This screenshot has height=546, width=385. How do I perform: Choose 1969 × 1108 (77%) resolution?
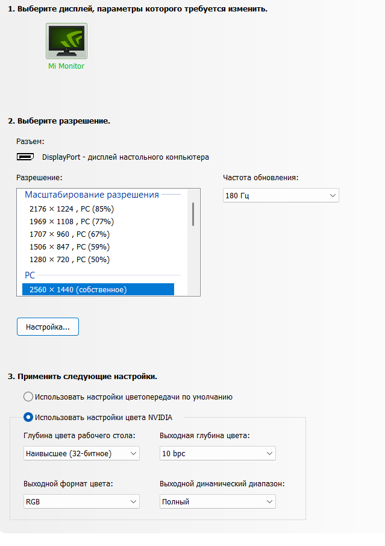[71, 222]
